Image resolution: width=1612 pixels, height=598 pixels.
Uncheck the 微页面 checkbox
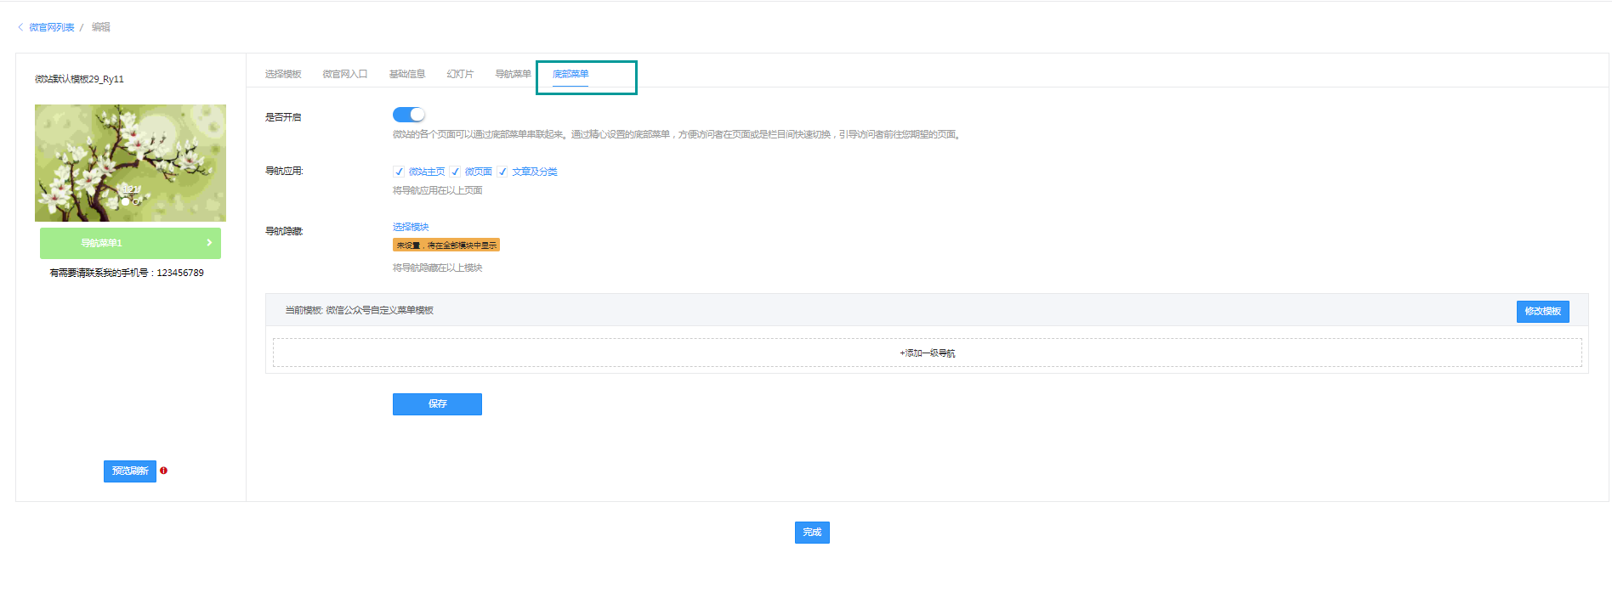pyautogui.click(x=455, y=172)
